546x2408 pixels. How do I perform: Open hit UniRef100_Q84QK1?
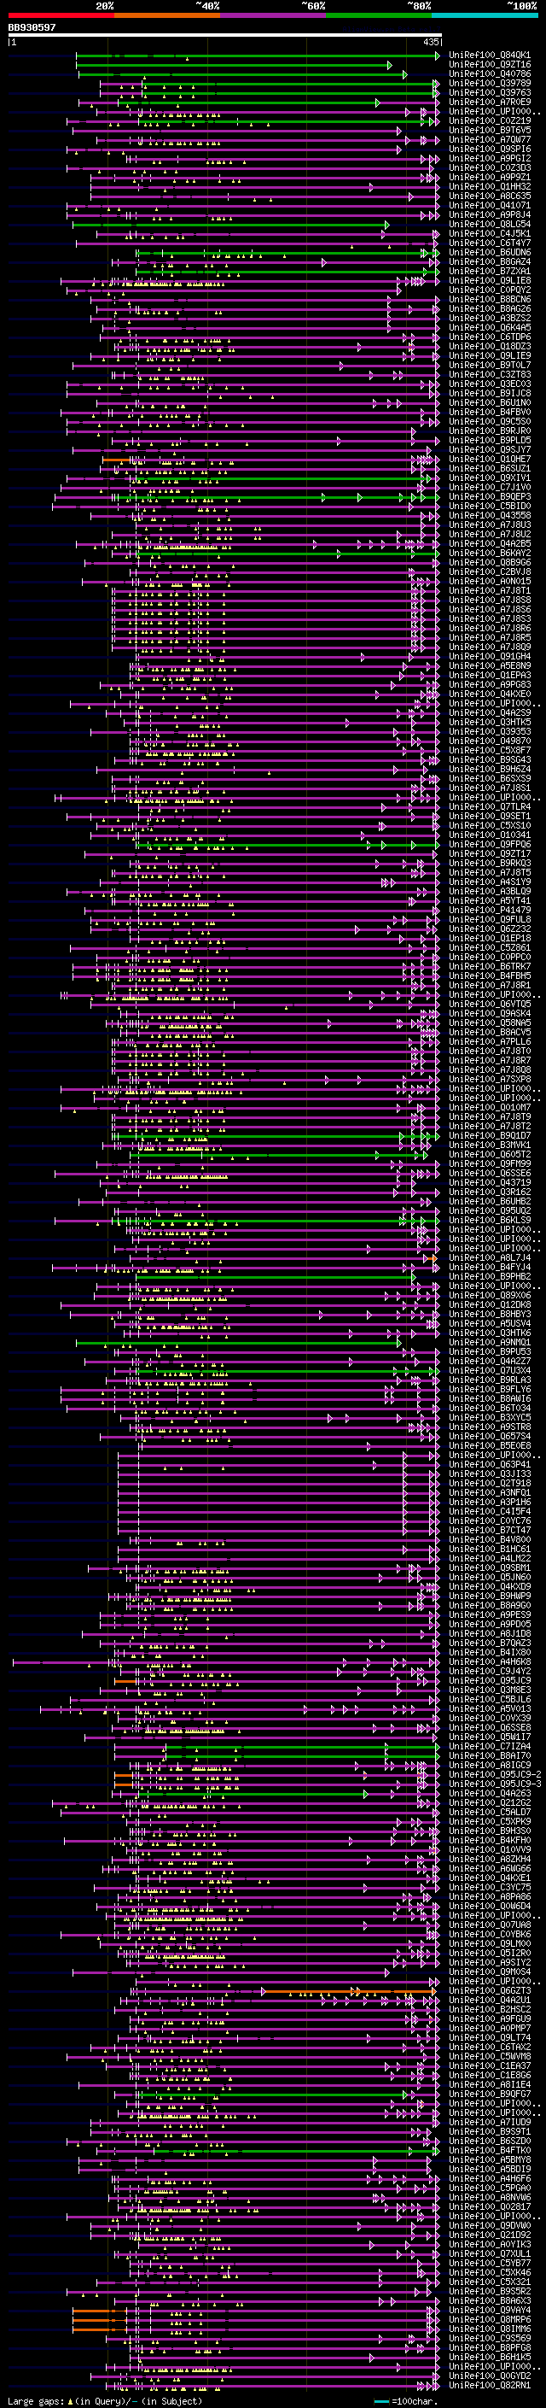click(x=489, y=56)
